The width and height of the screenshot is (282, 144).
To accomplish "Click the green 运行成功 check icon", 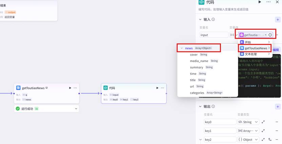I will [x=18, y=108].
